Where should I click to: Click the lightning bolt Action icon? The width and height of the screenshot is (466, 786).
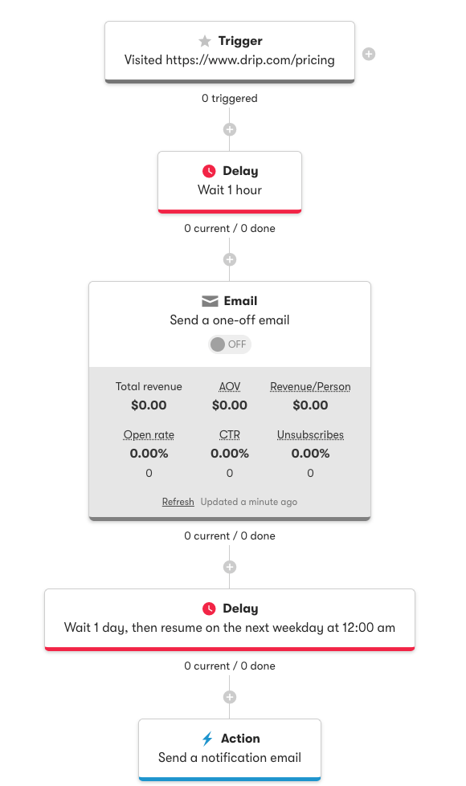[x=207, y=739]
